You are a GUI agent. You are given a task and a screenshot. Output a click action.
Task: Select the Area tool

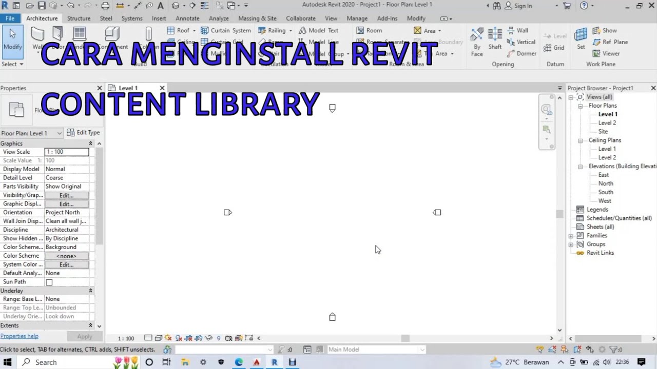pyautogui.click(x=425, y=30)
